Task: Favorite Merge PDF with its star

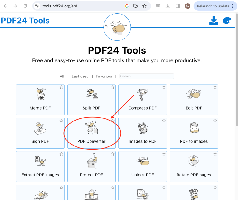Action: coord(61,87)
